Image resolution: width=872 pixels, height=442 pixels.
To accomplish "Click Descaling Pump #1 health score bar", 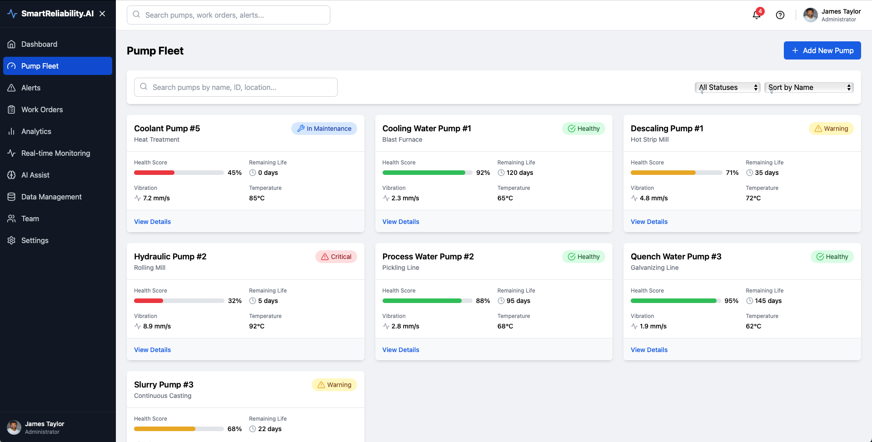I will [x=676, y=173].
